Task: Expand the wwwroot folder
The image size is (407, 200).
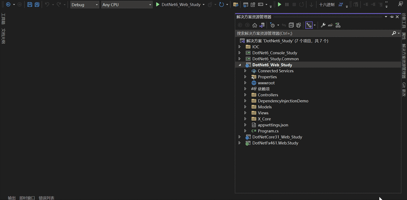Action: [245, 83]
